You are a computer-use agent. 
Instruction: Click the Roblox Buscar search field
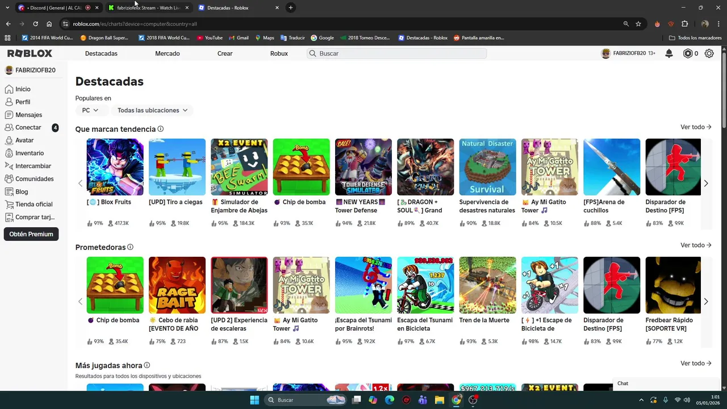coord(396,53)
